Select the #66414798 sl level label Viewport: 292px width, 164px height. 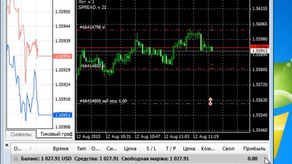pos(92,27)
